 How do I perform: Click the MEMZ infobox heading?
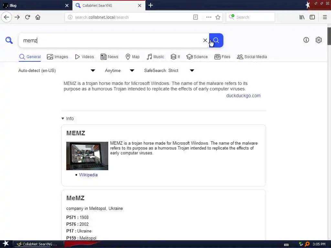(x=76, y=133)
